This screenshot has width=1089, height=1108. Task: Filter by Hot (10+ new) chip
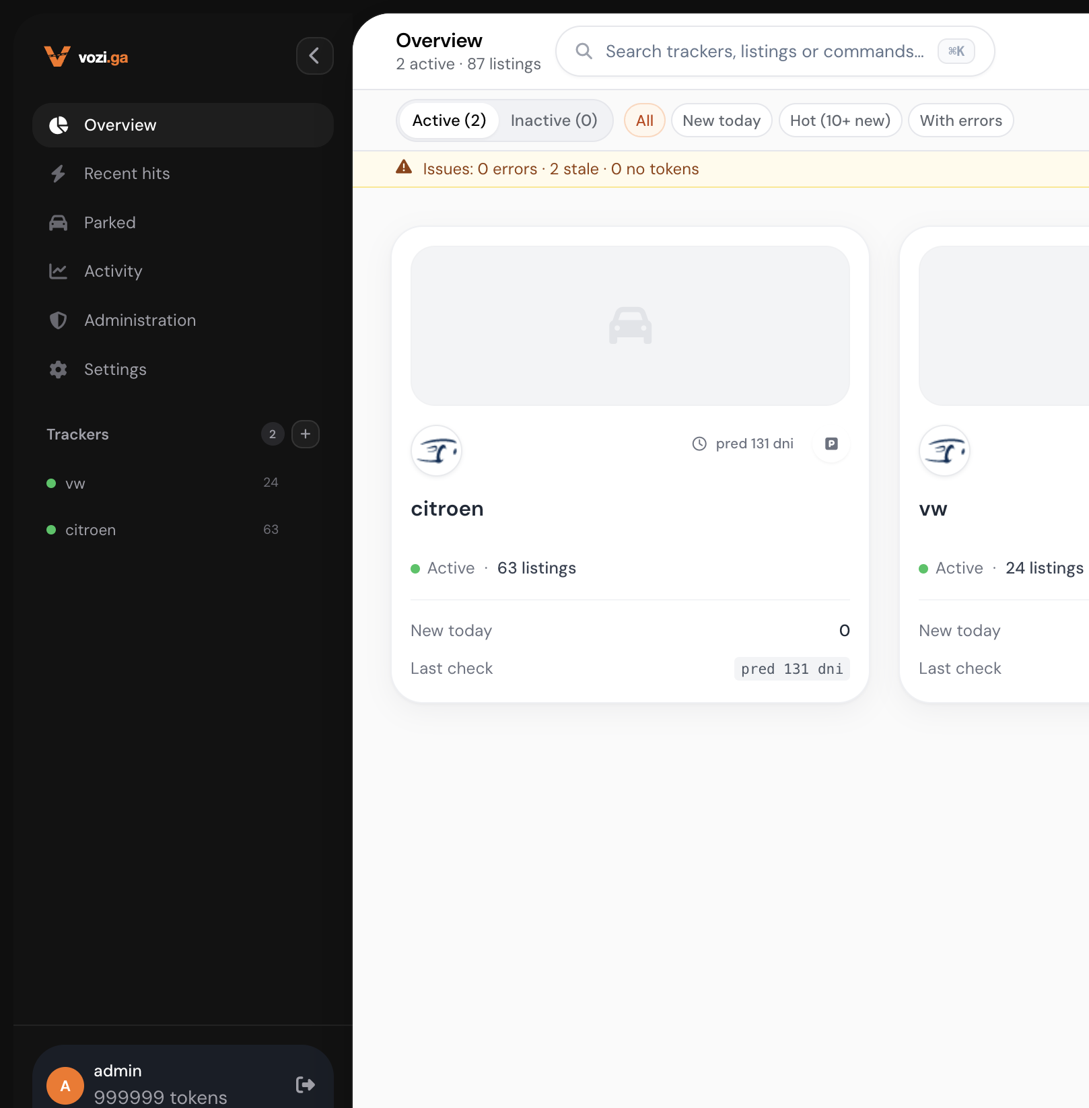[x=840, y=120]
